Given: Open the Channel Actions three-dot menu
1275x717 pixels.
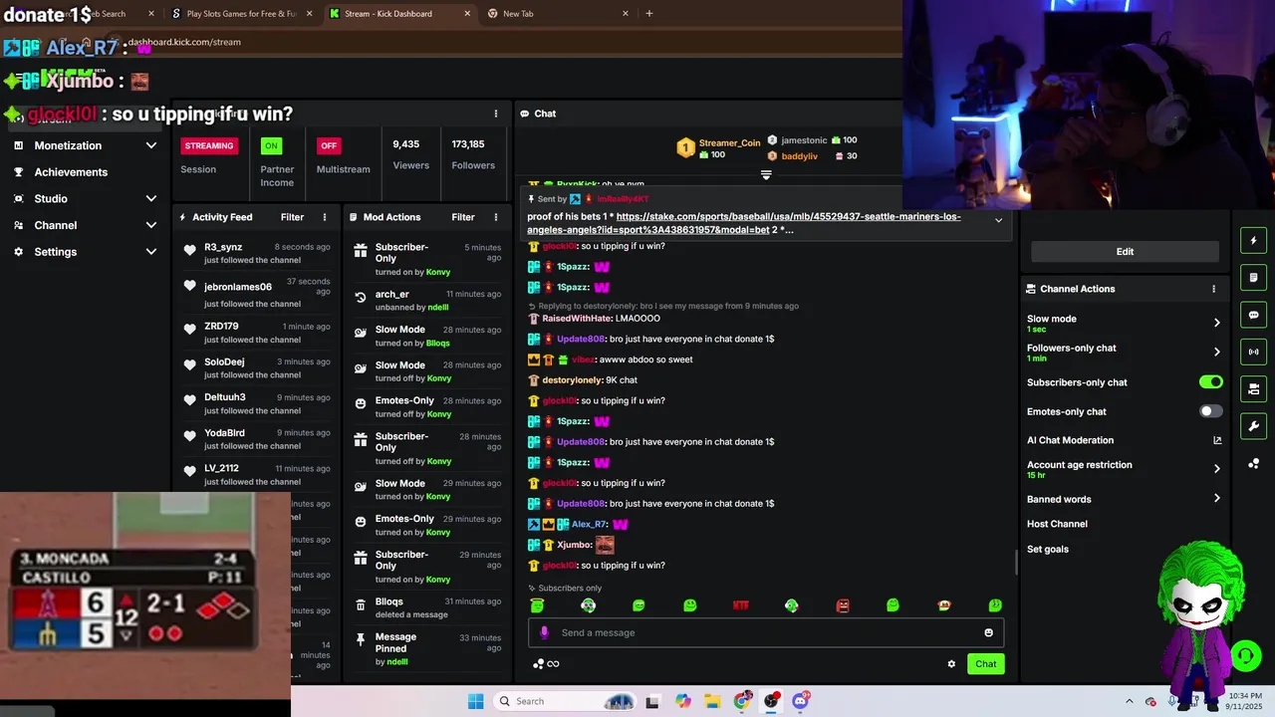Looking at the screenshot, I should [1213, 289].
